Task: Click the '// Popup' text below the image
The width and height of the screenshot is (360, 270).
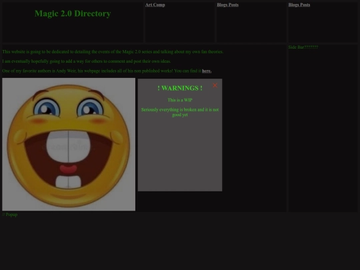Action: coord(10,215)
